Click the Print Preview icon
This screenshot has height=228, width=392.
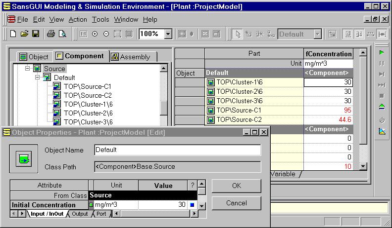click(62, 34)
